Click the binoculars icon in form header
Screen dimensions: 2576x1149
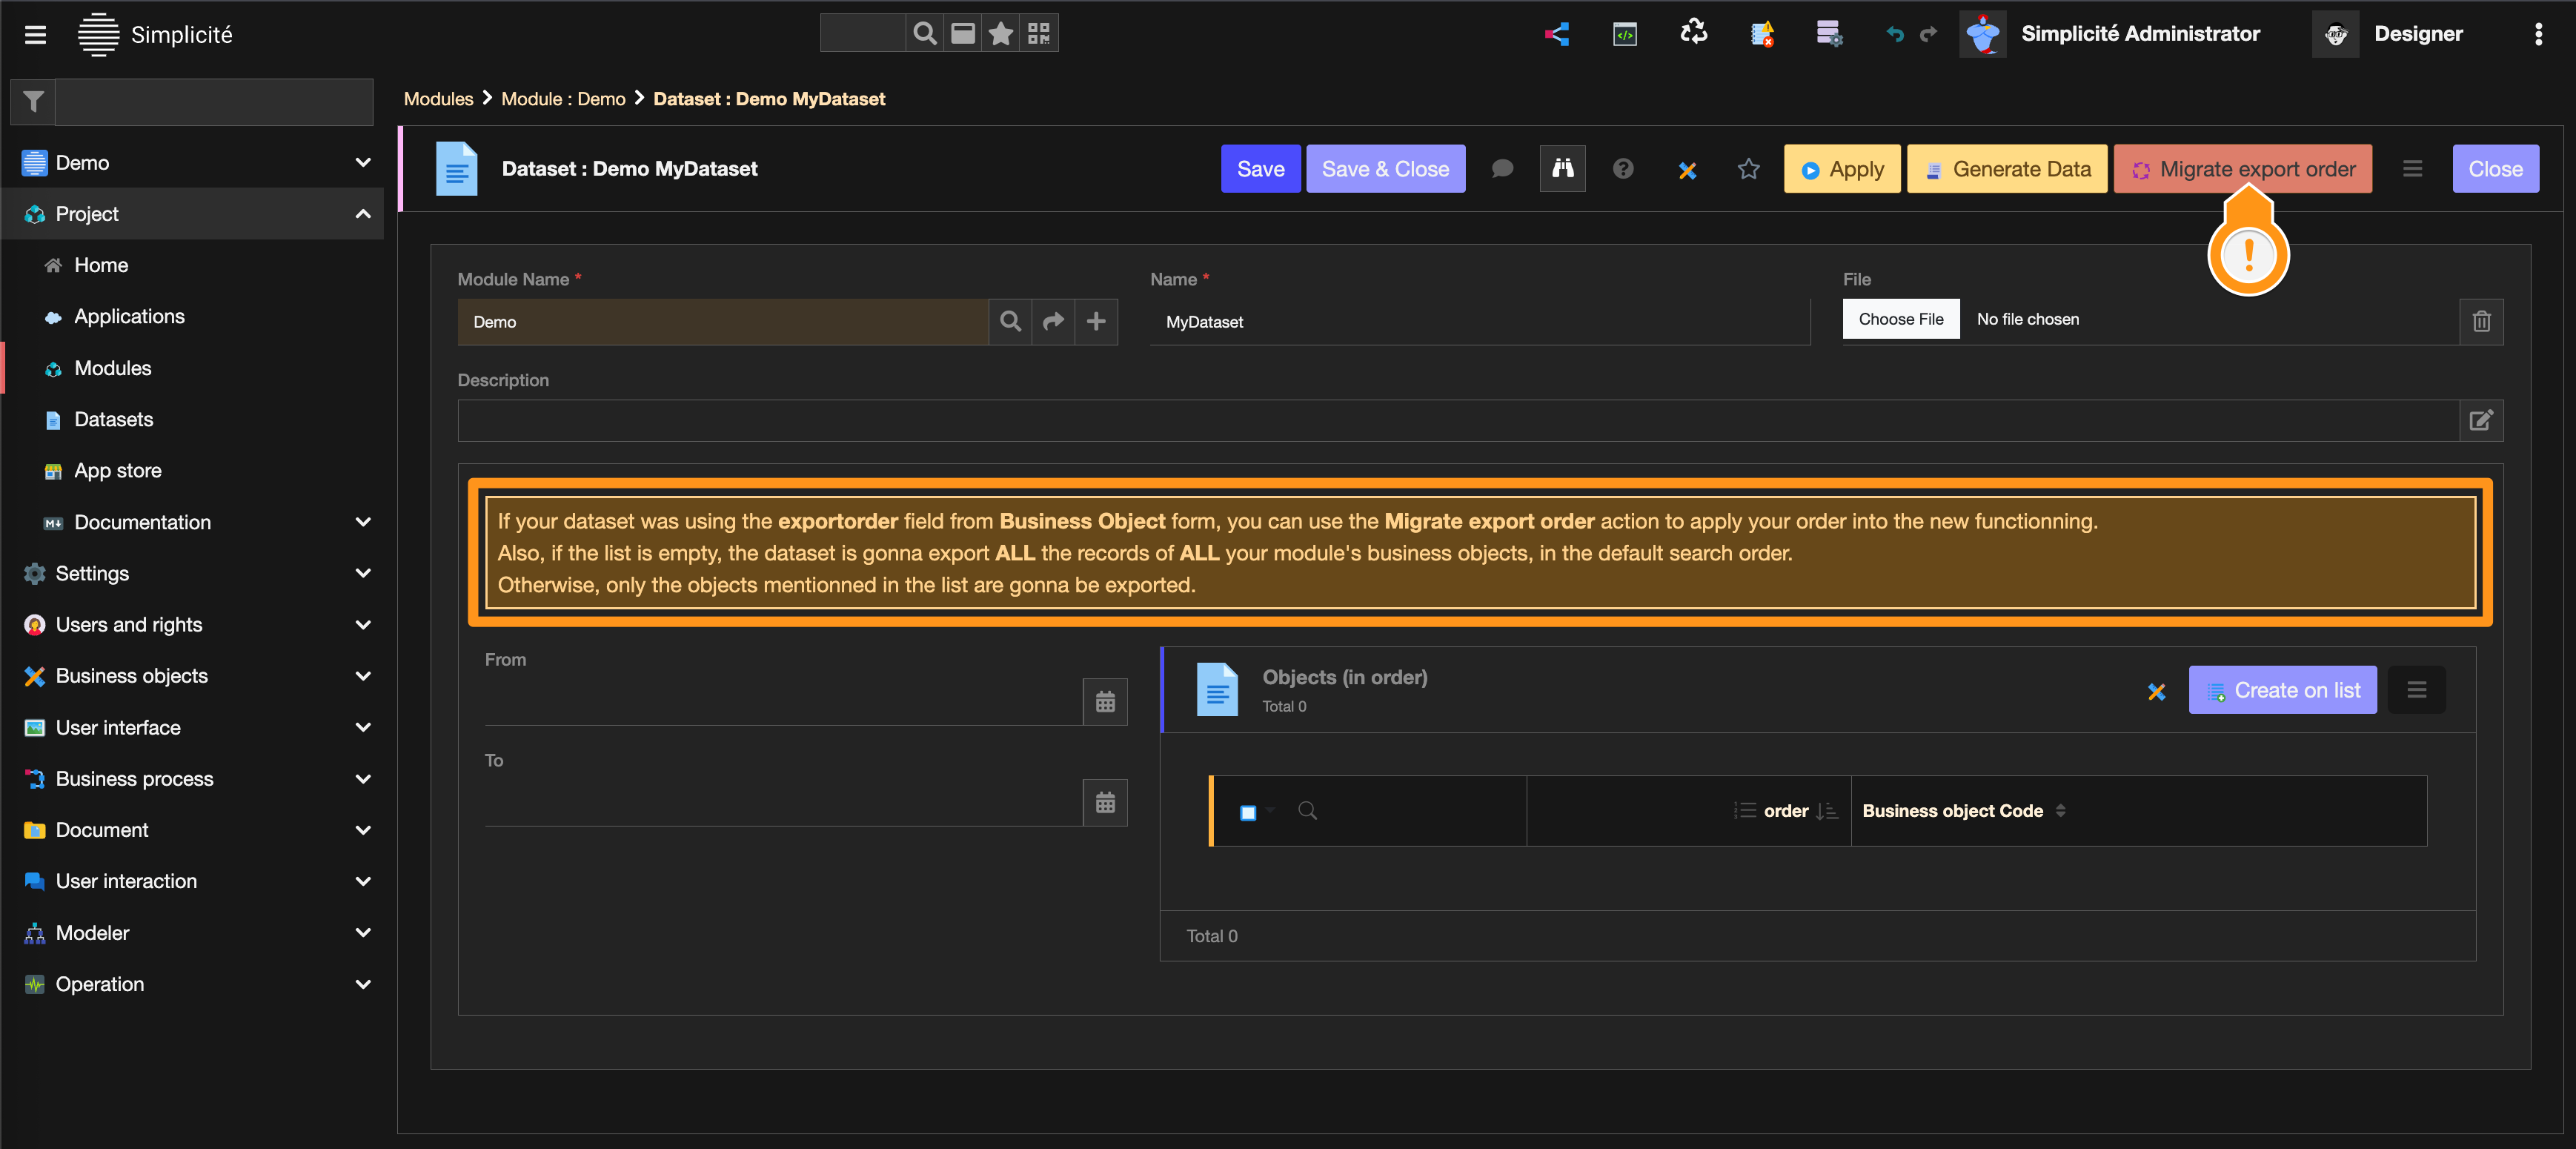pos(1562,169)
